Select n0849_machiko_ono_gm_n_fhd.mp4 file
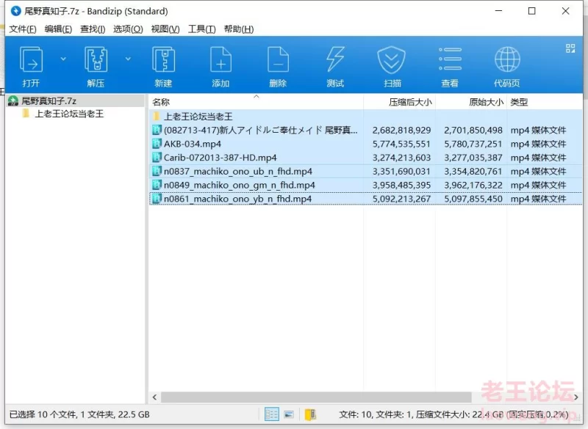 tap(365, 185)
